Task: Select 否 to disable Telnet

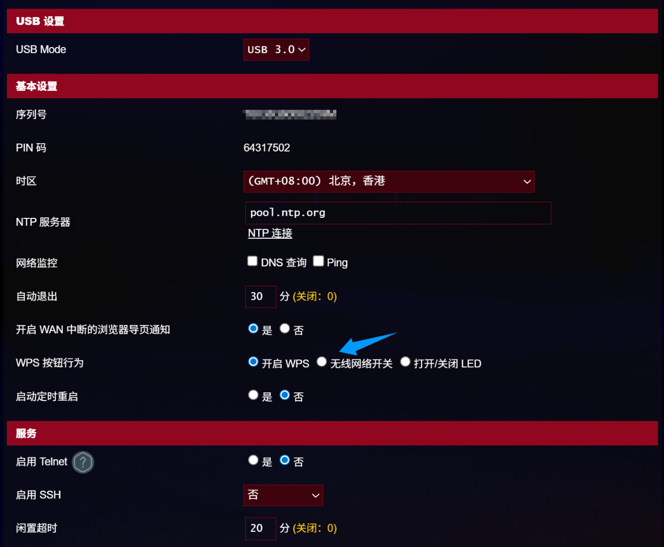Action: (284, 460)
